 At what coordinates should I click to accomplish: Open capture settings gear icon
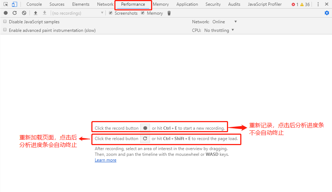click(x=327, y=13)
